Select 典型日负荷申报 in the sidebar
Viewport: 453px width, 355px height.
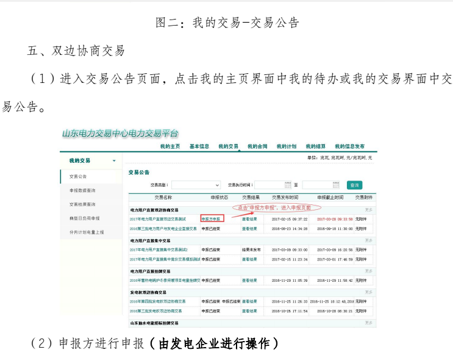click(x=84, y=218)
